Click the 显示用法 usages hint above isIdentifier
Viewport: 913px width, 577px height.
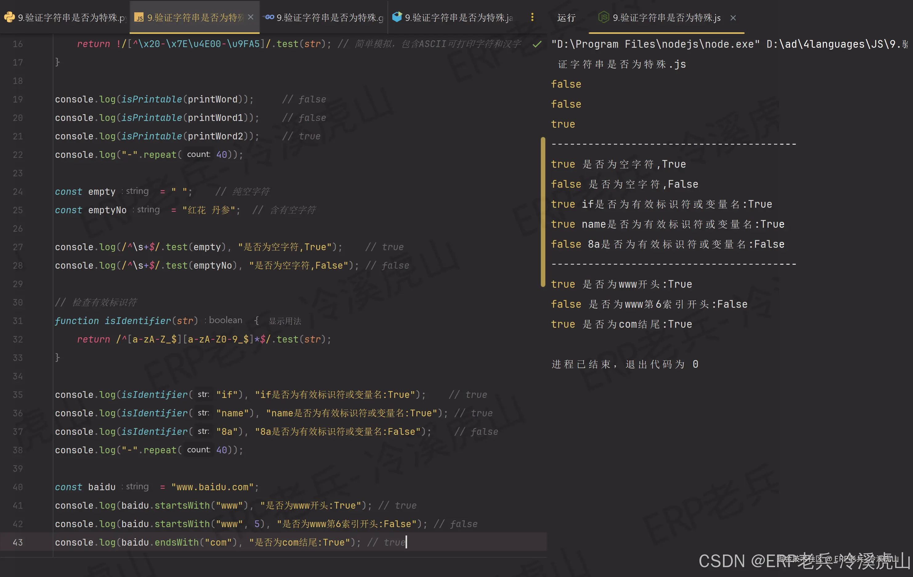285,321
